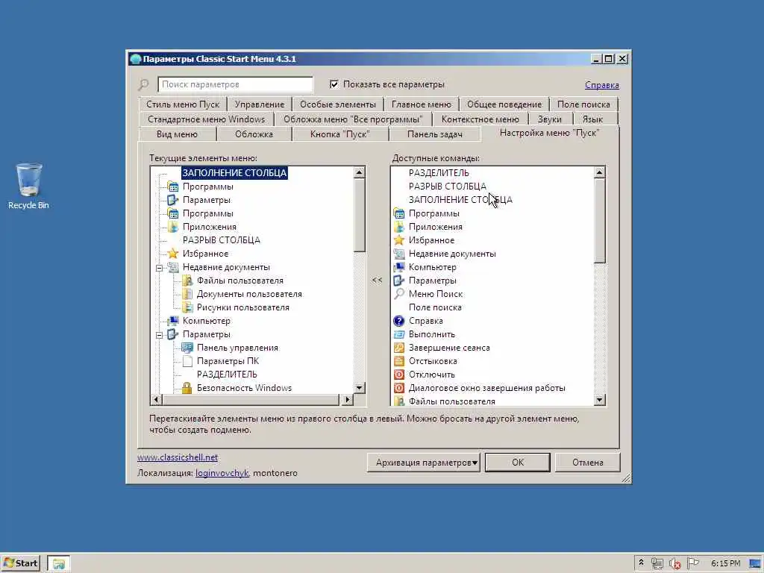This screenshot has width=764, height=573.
Task: Click the Панель управления icon in the left tree
Action: click(187, 348)
